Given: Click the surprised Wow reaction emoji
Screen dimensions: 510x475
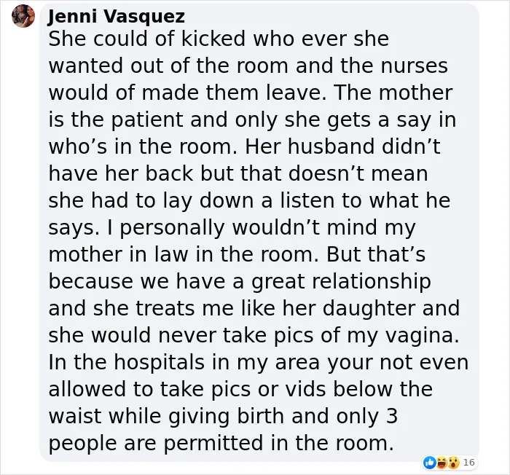Looking at the screenshot, I should click(x=452, y=463).
